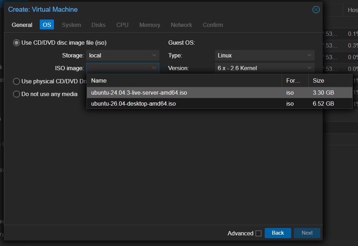Pick ubuntu-24.04.3-live-server-amd64.iso from list
This screenshot has height=246, width=358.
pyautogui.click(x=219, y=93)
